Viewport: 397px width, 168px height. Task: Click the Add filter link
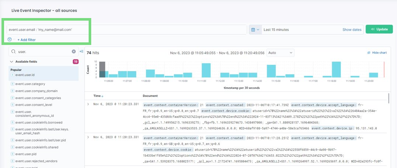pyautogui.click(x=27, y=40)
